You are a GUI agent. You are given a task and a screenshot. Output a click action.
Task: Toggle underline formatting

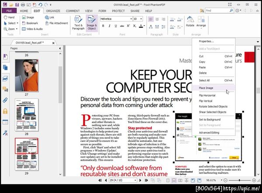pyautogui.click(x=116, y=26)
